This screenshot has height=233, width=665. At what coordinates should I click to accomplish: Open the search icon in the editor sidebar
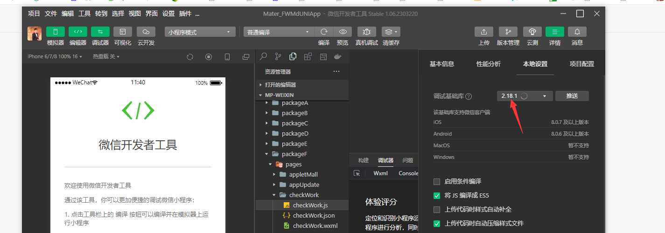click(x=264, y=56)
